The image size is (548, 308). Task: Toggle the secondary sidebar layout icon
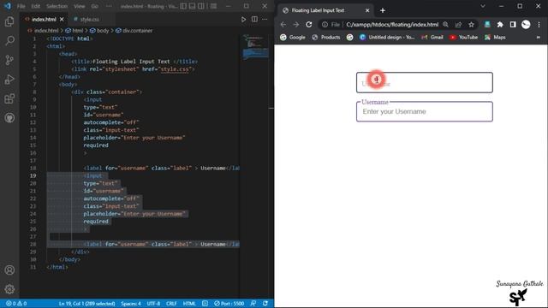[x=201, y=6]
